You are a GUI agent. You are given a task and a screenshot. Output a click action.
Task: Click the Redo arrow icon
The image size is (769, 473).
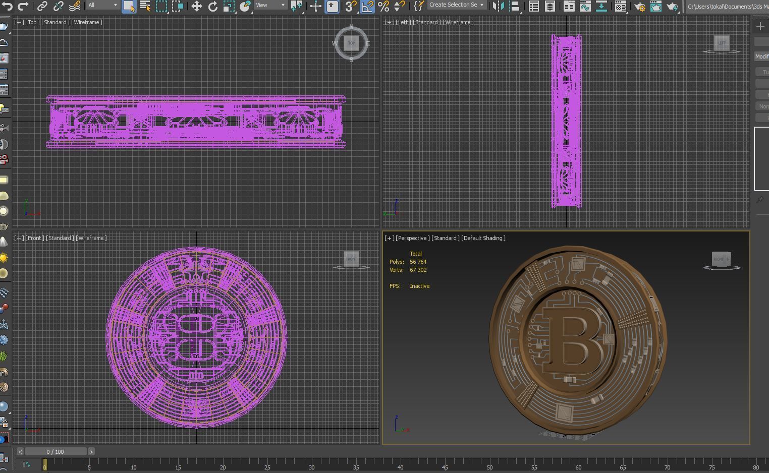click(x=23, y=6)
